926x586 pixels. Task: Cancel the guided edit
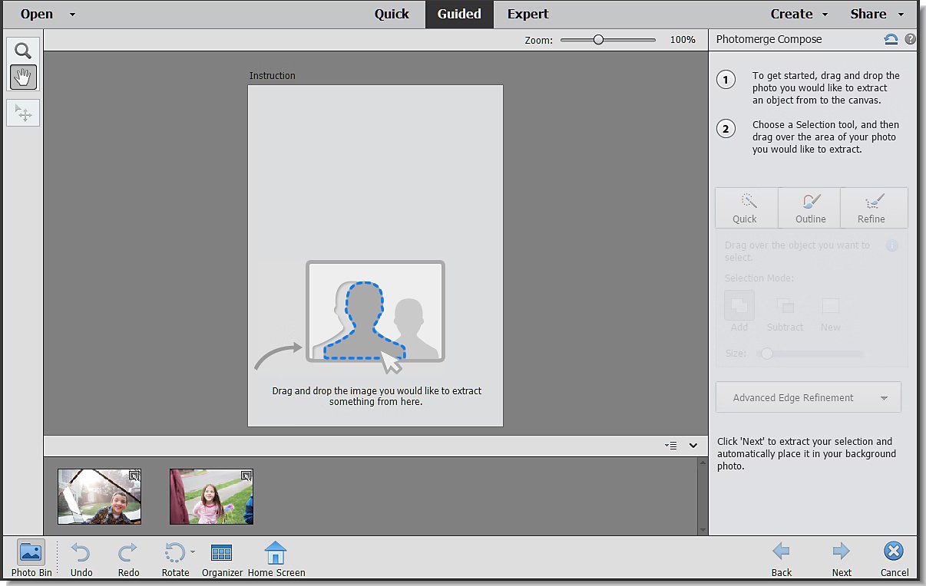[x=894, y=558]
